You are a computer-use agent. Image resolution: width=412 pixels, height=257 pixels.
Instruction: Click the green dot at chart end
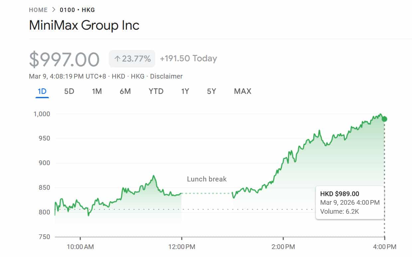(384, 119)
